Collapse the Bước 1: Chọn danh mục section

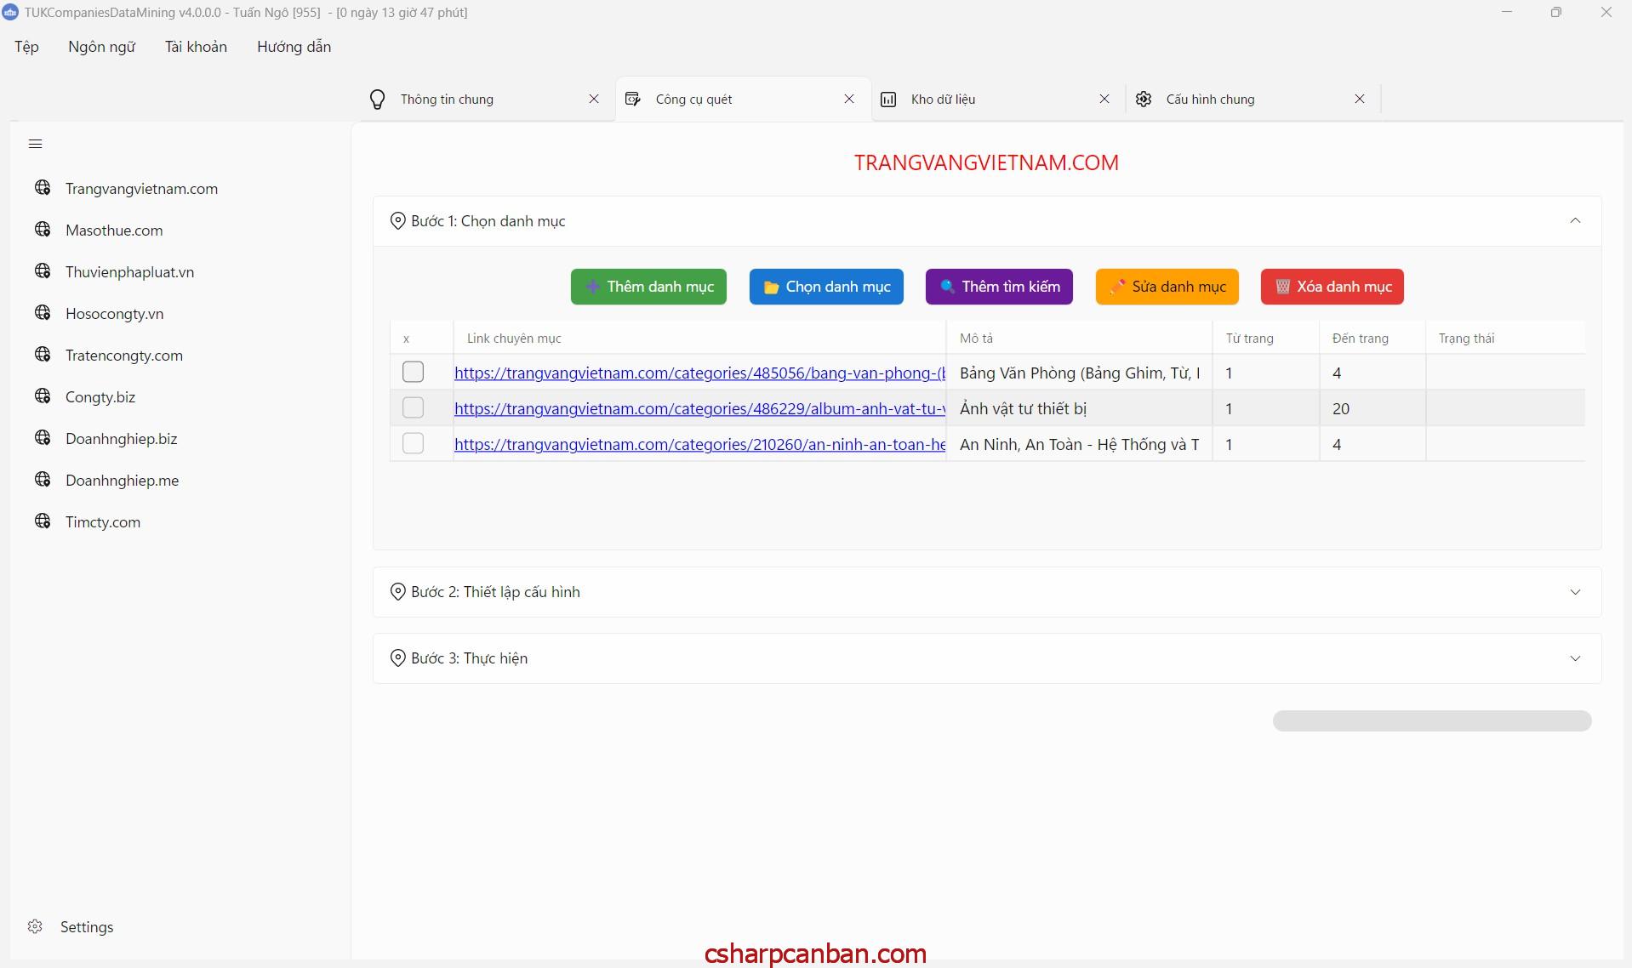1574,221
